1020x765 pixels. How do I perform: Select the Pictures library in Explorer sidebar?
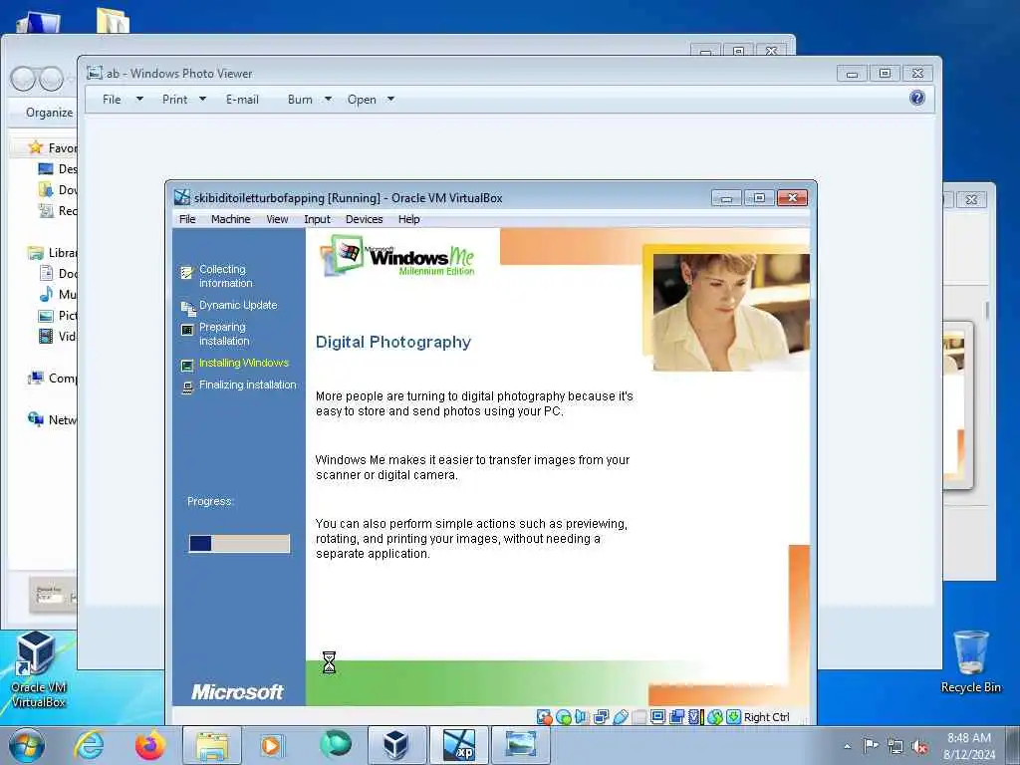click(x=58, y=316)
